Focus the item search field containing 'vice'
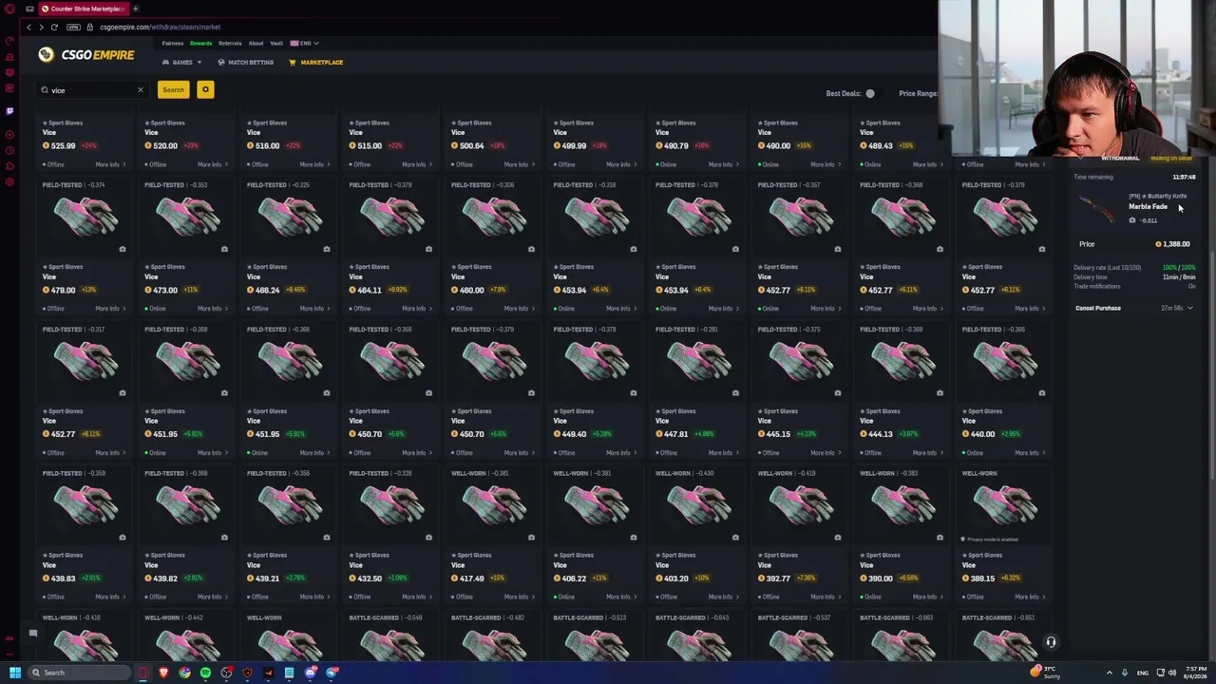The width and height of the screenshot is (1216, 684). pyautogui.click(x=92, y=90)
